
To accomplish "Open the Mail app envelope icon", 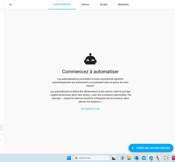I will 144,158.
